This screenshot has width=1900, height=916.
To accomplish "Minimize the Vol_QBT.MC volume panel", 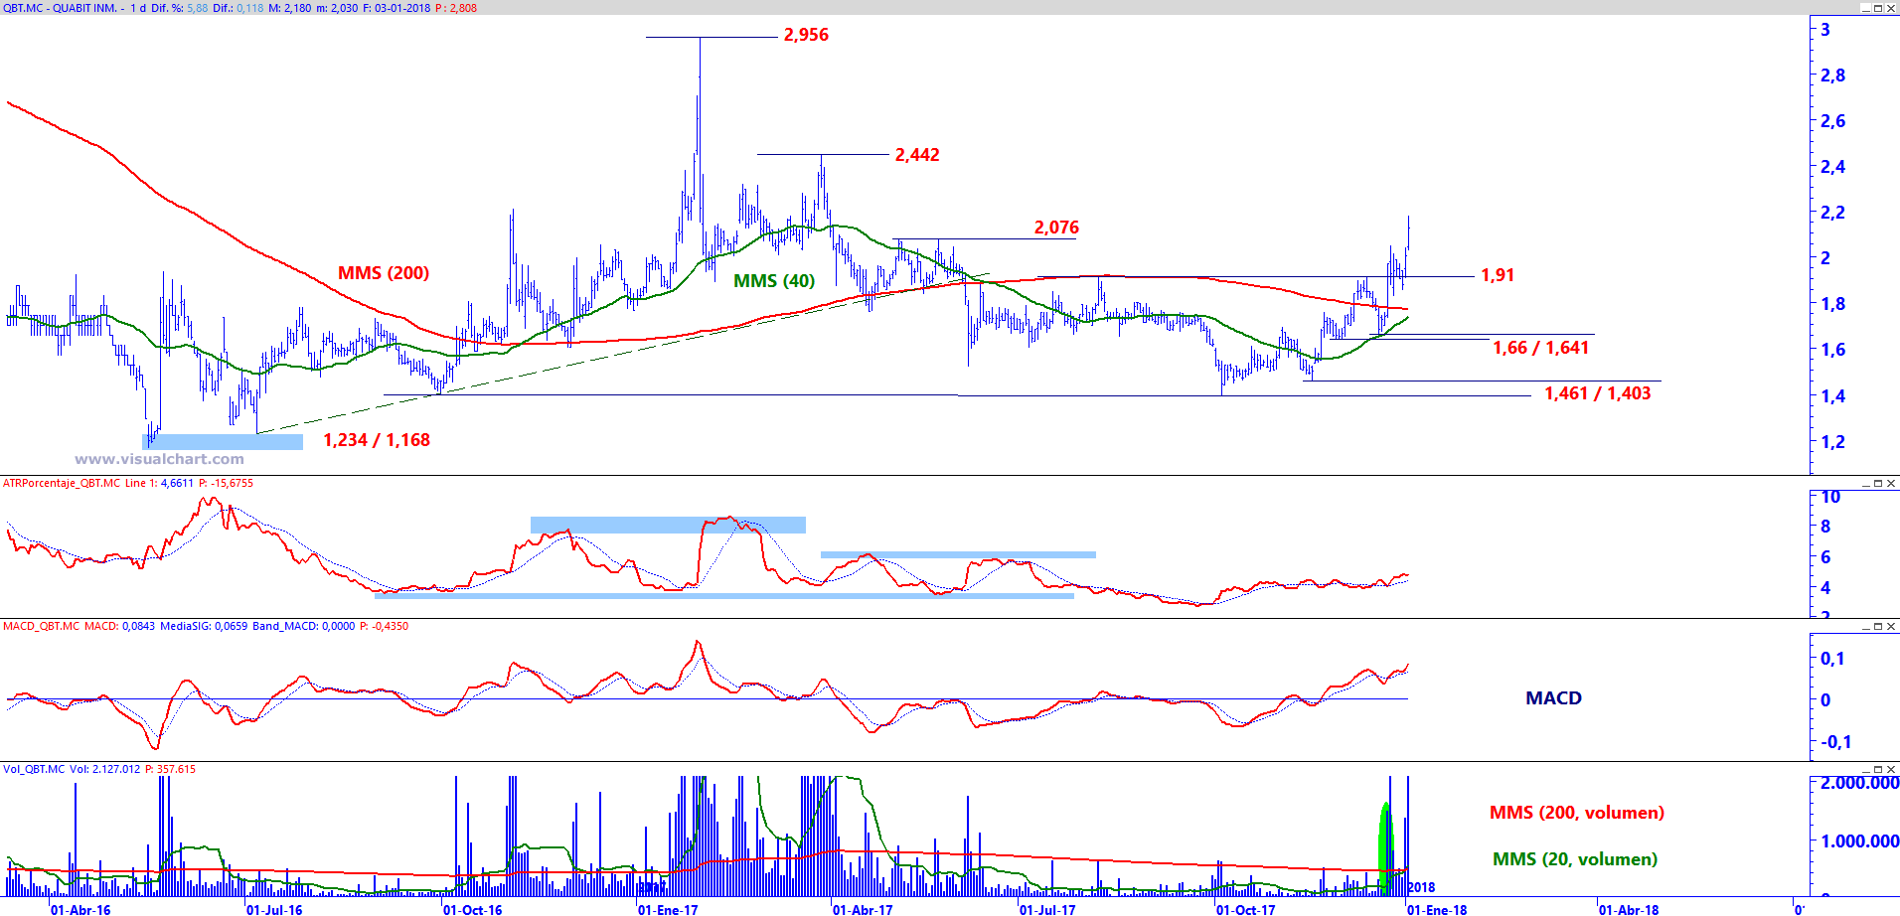I will coord(1865,770).
